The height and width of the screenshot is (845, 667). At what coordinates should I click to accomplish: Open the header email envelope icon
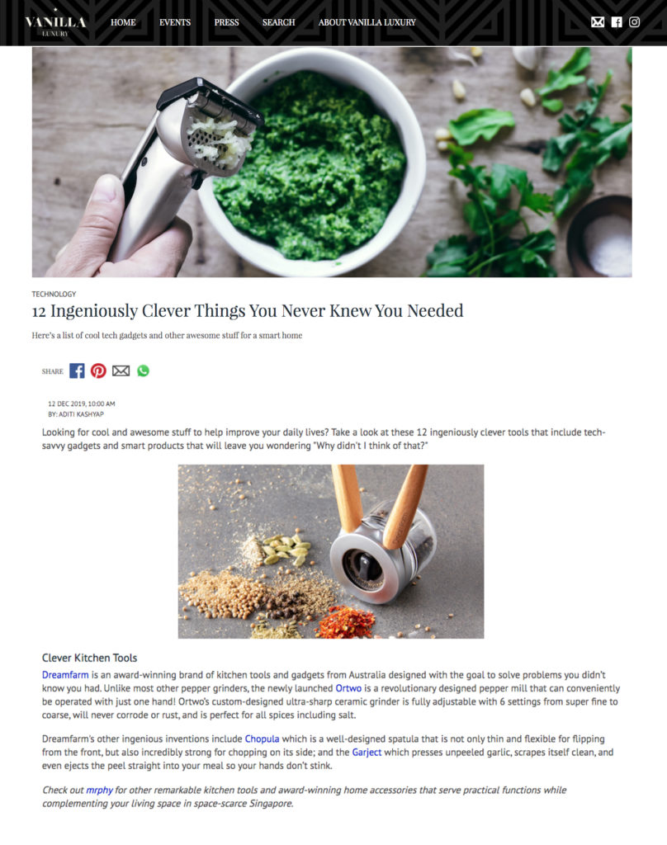598,22
